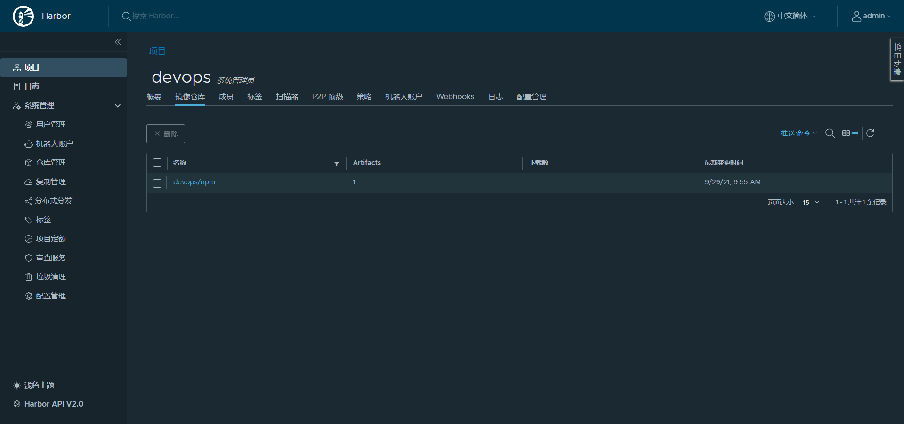Open the page size 15 dropdown
This screenshot has width=904, height=424.
point(811,203)
